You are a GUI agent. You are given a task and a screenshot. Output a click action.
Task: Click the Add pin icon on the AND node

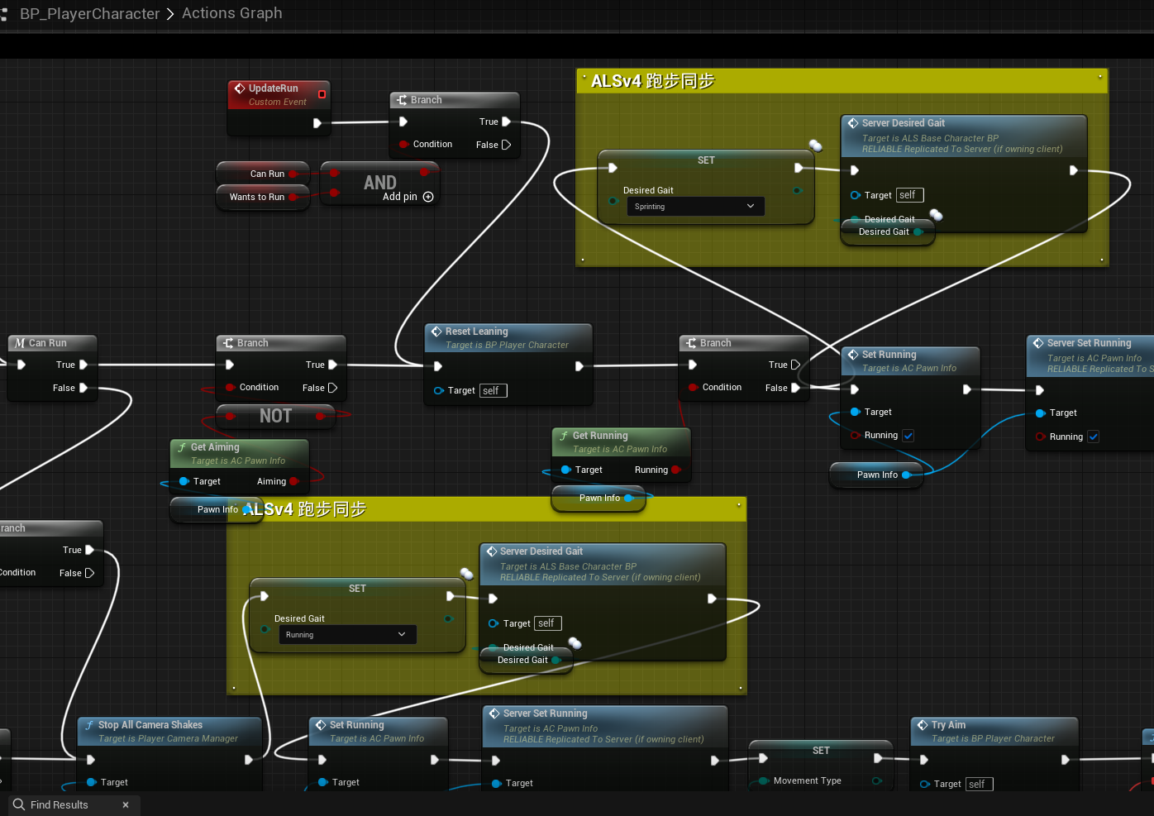tap(428, 197)
